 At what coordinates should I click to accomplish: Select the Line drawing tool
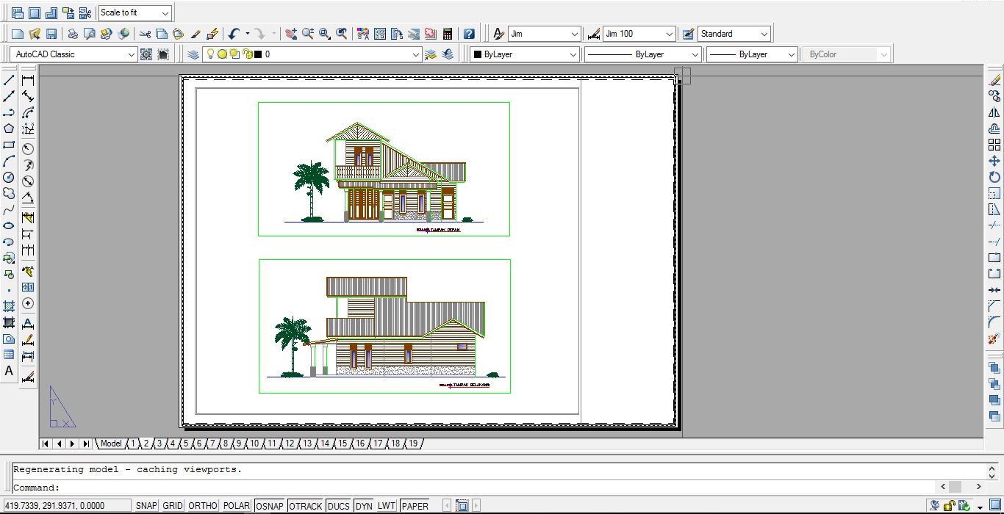click(9, 80)
